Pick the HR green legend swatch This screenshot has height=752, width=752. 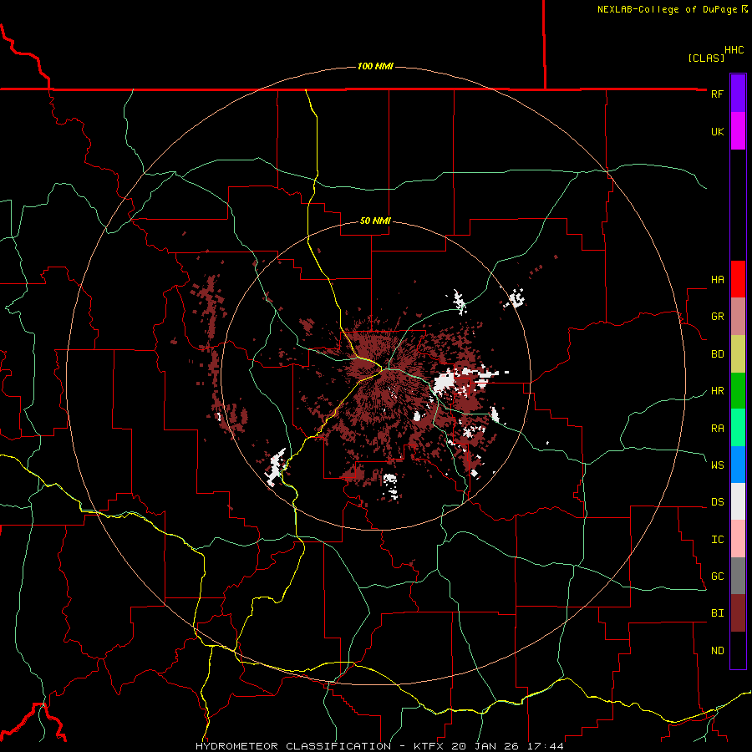coord(738,391)
